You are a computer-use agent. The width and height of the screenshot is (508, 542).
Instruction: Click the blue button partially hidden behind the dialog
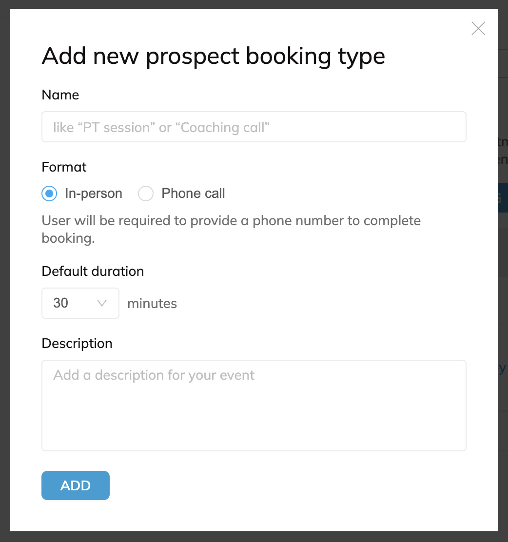click(x=503, y=198)
